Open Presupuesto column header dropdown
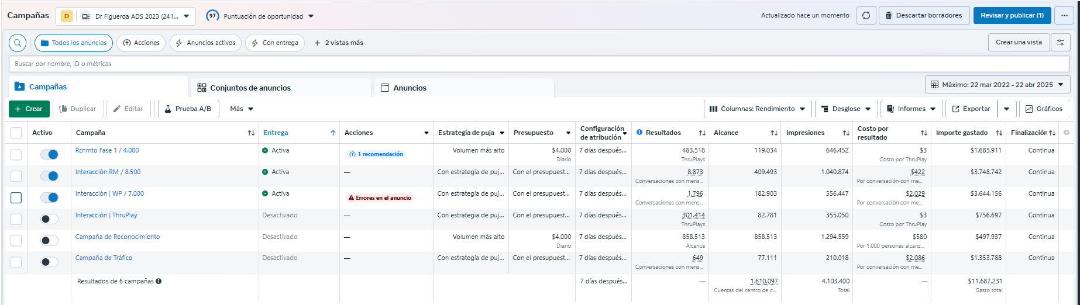The height and width of the screenshot is (305, 1080). 567,133
